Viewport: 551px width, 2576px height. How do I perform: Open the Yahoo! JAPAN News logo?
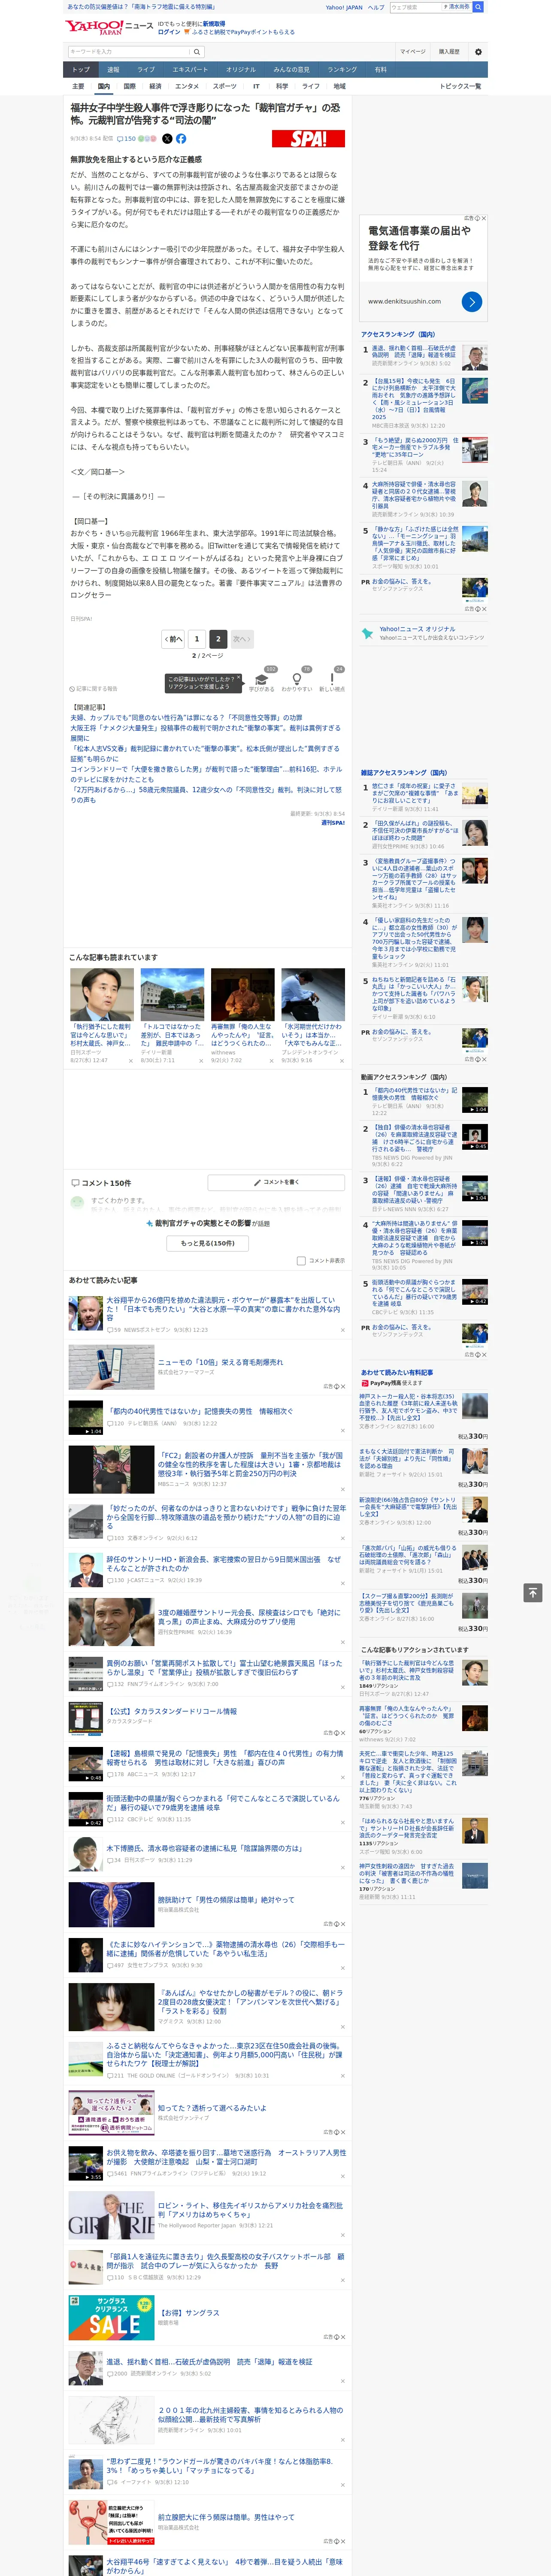point(109,27)
